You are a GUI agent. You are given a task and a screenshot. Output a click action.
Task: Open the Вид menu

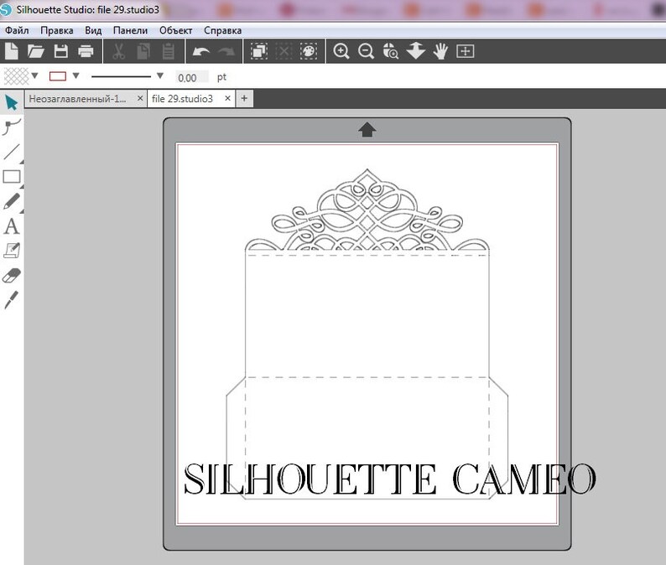point(93,30)
